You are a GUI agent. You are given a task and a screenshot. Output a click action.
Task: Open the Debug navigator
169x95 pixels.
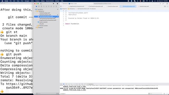point(51,6)
